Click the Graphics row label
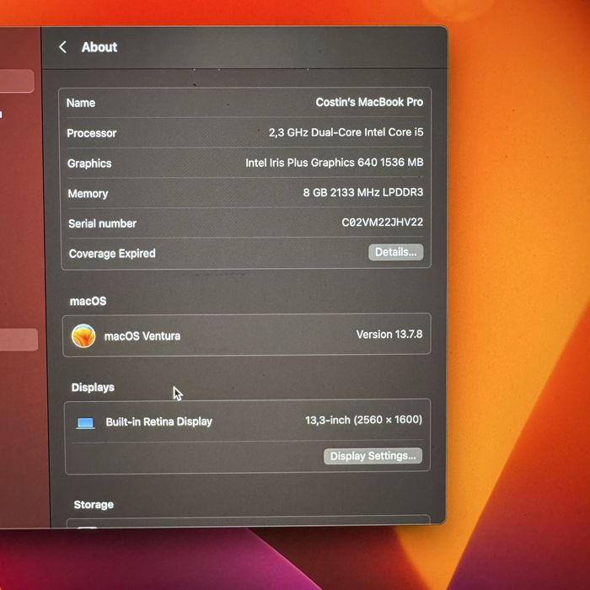590x590 pixels. point(89,164)
